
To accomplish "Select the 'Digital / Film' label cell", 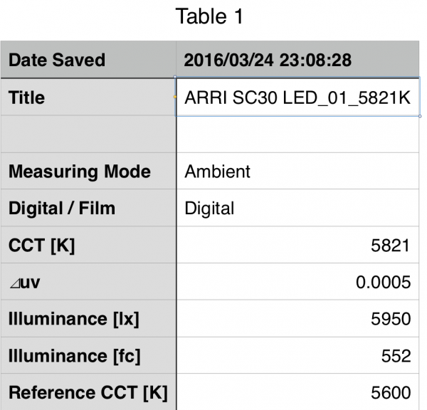I will pos(88,209).
